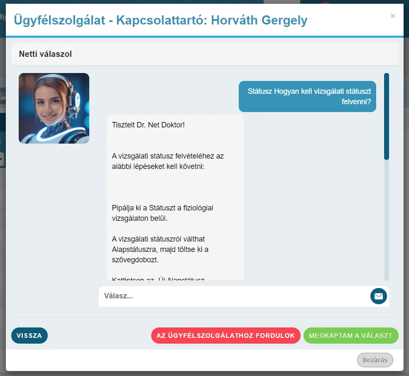Click the dark chat scrollbar thumb

(x=387, y=116)
